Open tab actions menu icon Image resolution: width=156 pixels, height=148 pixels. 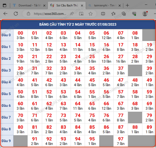pos(5,5)
